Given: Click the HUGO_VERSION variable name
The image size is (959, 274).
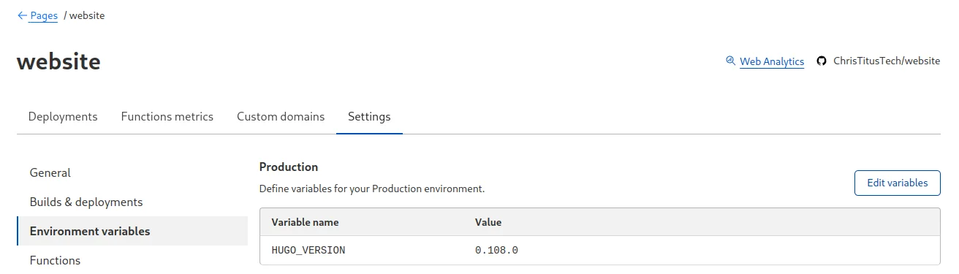Looking at the screenshot, I should pos(308,250).
